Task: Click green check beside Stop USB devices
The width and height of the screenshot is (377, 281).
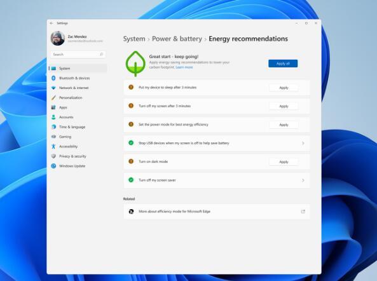Action: click(131, 143)
